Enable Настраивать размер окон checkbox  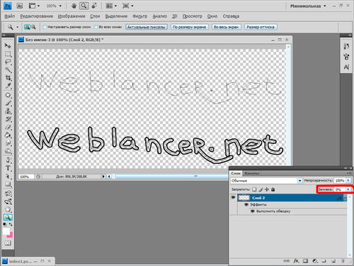[x=45, y=27]
